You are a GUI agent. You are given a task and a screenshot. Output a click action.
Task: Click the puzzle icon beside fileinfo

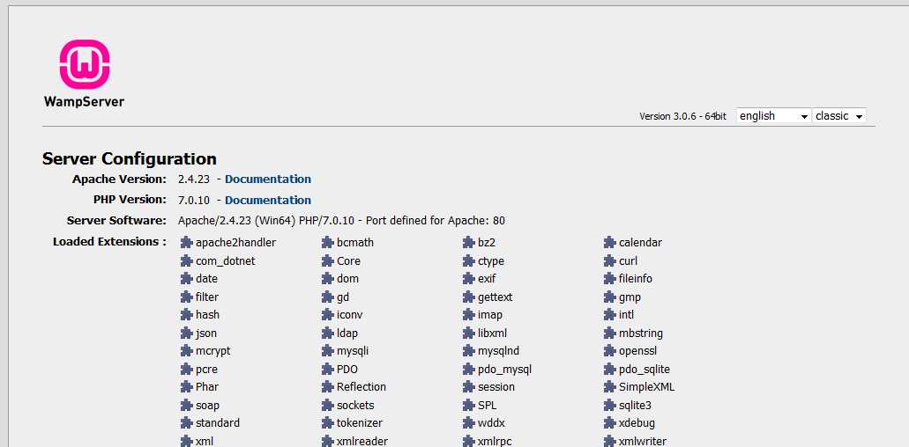609,279
